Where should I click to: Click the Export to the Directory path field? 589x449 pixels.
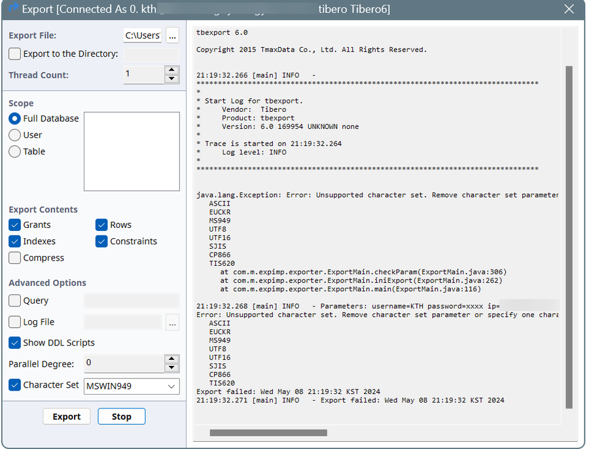pyautogui.click(x=151, y=54)
